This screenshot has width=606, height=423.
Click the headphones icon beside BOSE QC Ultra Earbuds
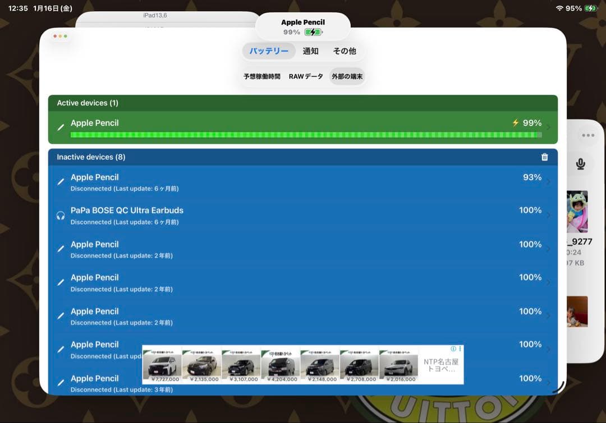coord(61,216)
